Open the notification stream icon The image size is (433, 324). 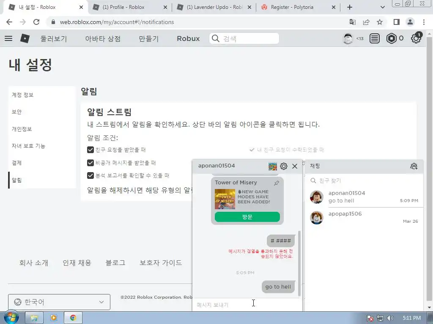click(x=375, y=38)
